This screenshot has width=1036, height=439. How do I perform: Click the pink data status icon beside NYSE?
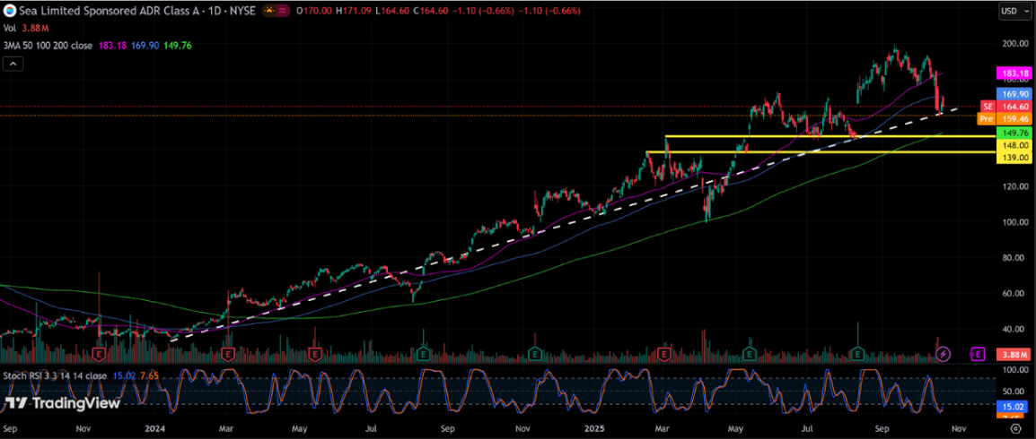coord(284,11)
